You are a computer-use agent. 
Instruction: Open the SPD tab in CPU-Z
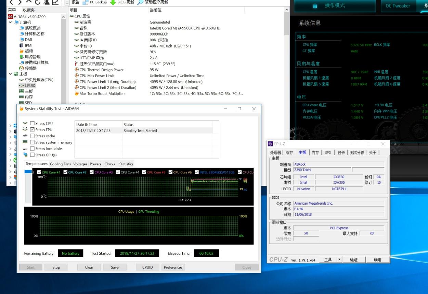tap(328, 153)
